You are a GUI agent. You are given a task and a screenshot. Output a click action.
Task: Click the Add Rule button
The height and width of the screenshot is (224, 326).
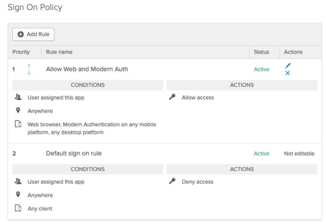[34, 34]
